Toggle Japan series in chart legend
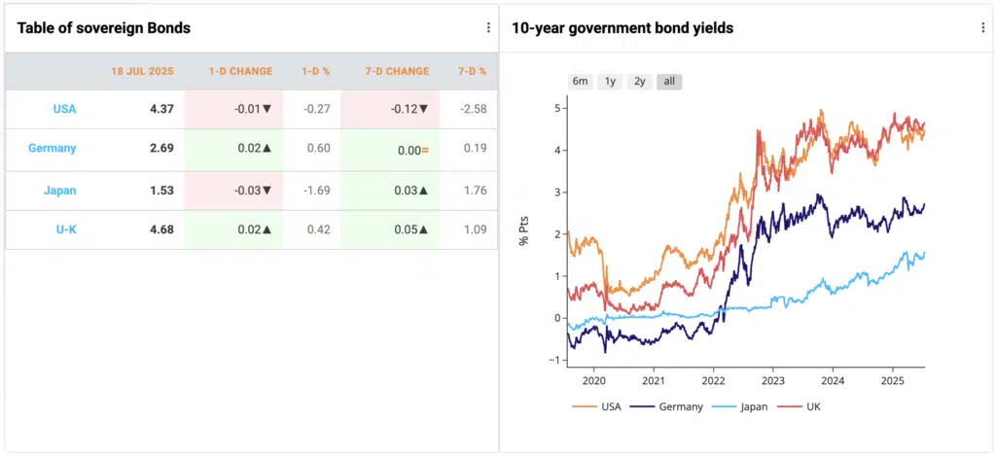996x457 pixels. (737, 406)
